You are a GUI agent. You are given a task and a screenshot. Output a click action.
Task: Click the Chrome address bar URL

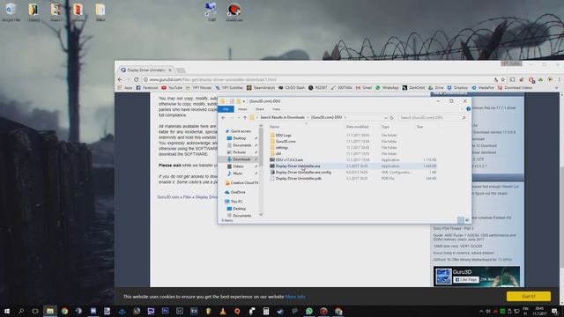pos(212,79)
